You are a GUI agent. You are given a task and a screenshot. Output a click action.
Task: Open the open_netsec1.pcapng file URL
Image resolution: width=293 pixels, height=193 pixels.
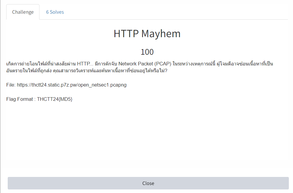pyautogui.click(x=72, y=85)
